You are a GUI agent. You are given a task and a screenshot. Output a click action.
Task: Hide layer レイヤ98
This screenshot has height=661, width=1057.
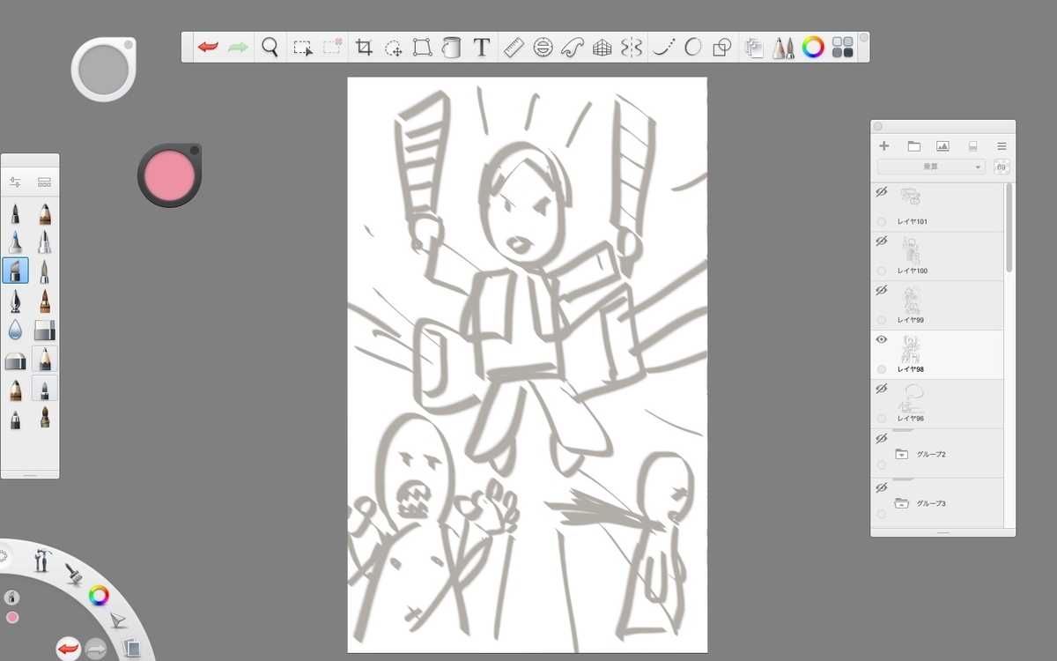tap(881, 339)
